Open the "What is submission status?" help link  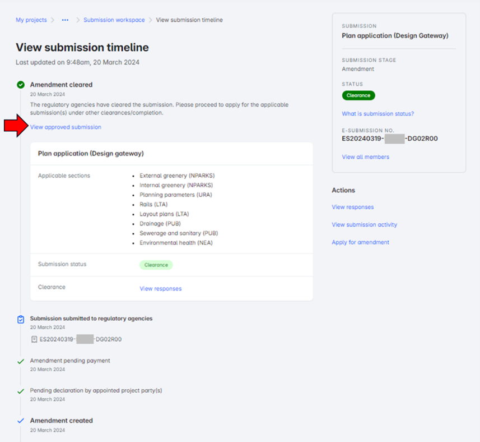coord(378,113)
